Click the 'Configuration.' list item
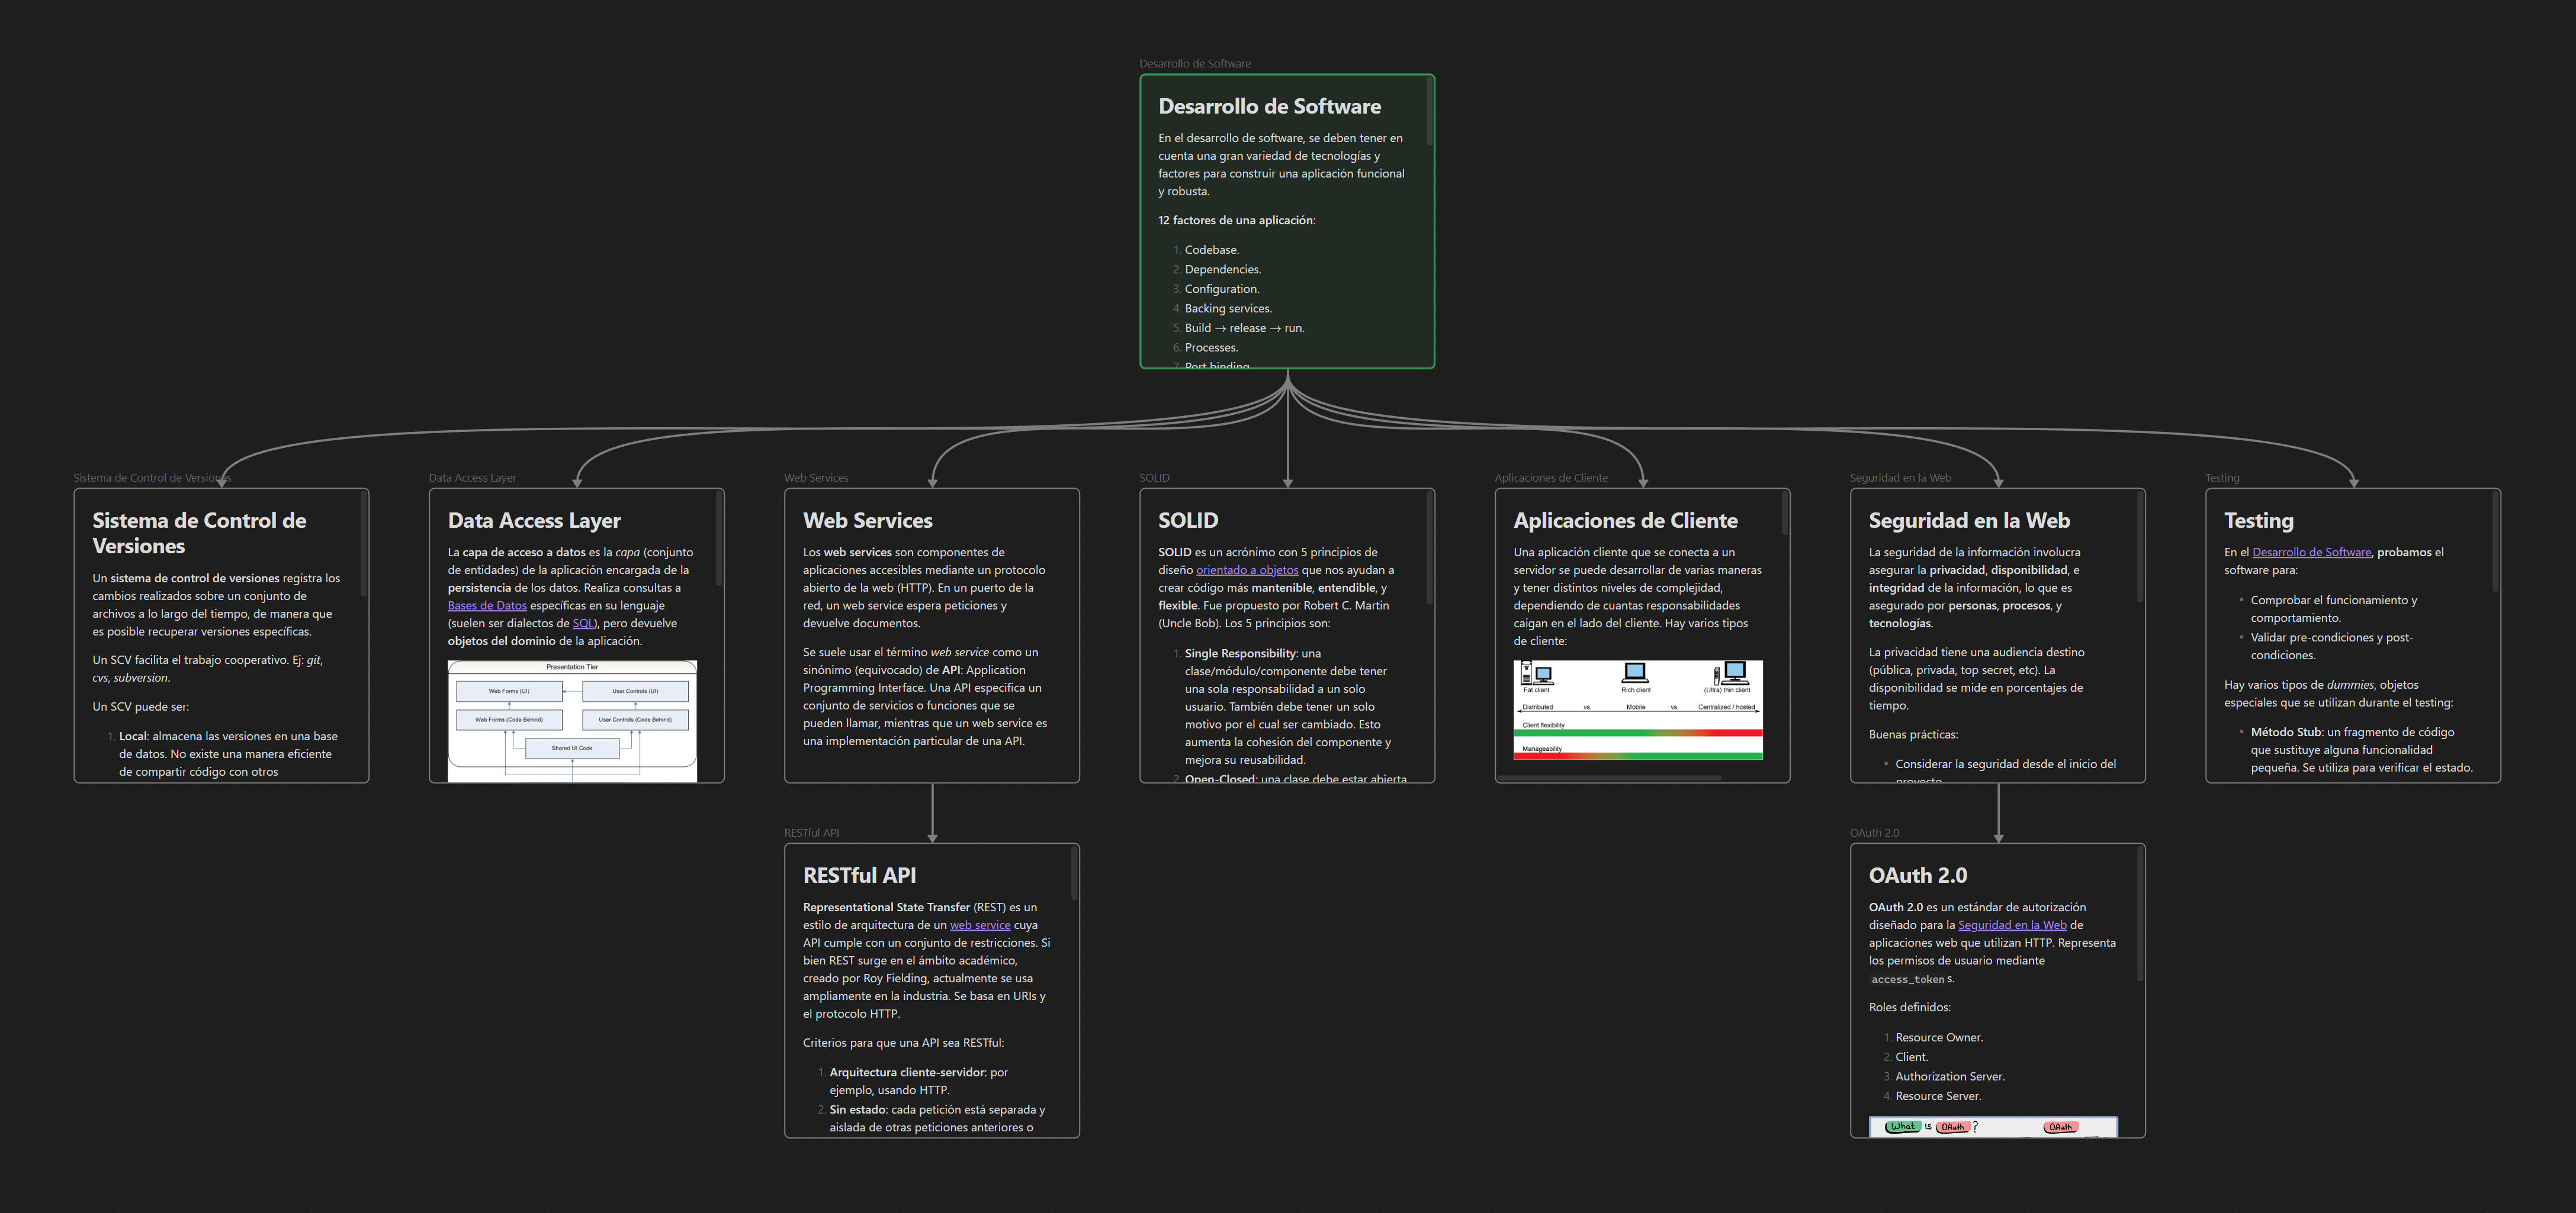This screenshot has width=2576, height=1213. pos(1222,289)
